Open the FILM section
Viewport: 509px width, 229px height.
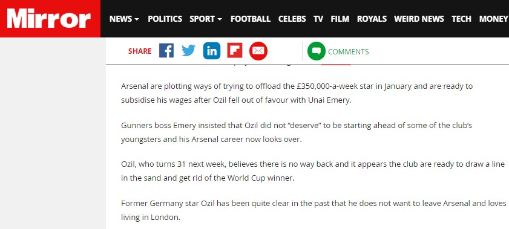340,19
